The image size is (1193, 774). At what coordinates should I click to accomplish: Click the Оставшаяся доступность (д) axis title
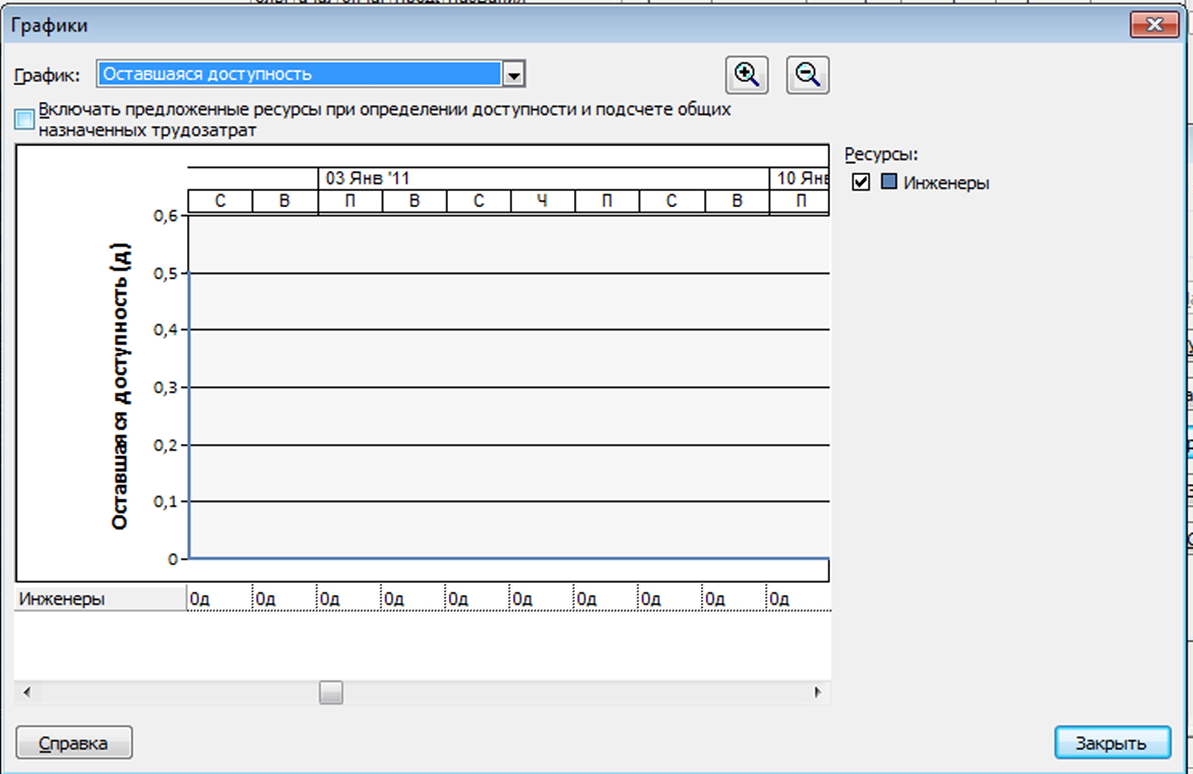(x=120, y=386)
